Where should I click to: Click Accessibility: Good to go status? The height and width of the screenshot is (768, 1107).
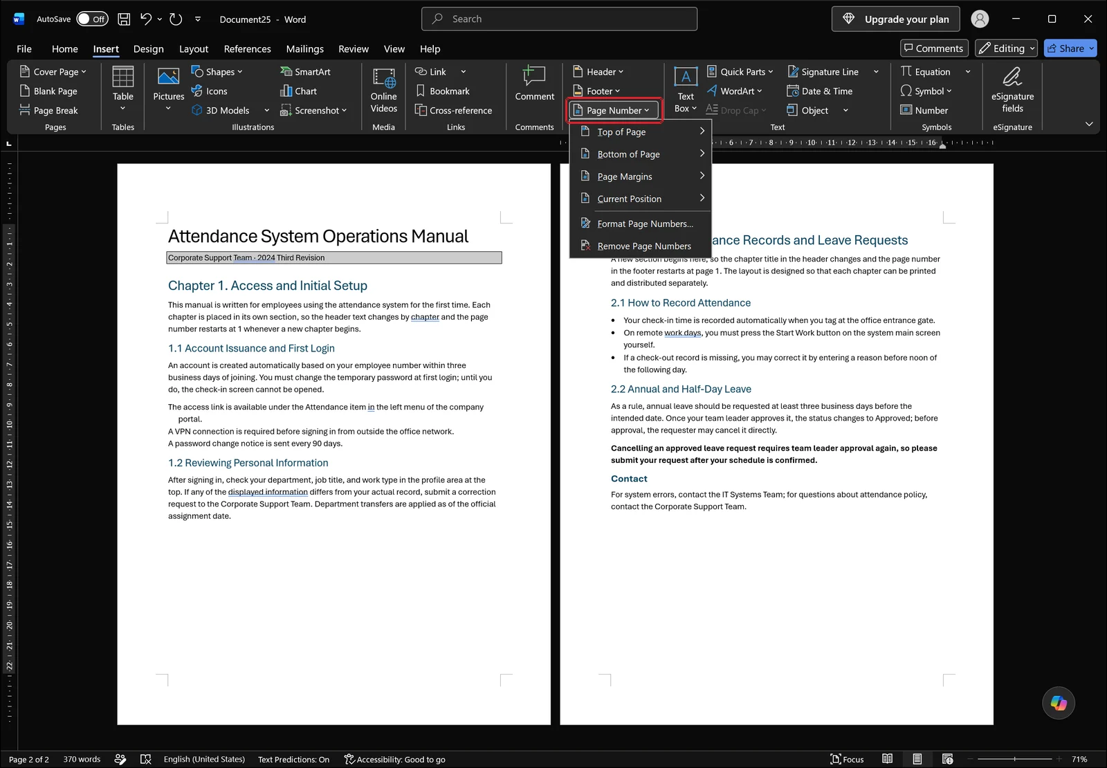(394, 759)
